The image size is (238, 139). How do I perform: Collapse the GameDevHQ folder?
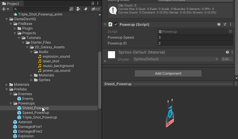click(7, 19)
